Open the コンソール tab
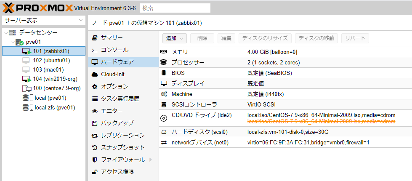The image size is (412, 181). tap(123, 50)
